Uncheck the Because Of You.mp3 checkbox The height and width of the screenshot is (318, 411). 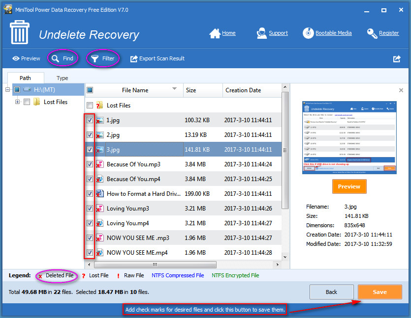[90, 164]
